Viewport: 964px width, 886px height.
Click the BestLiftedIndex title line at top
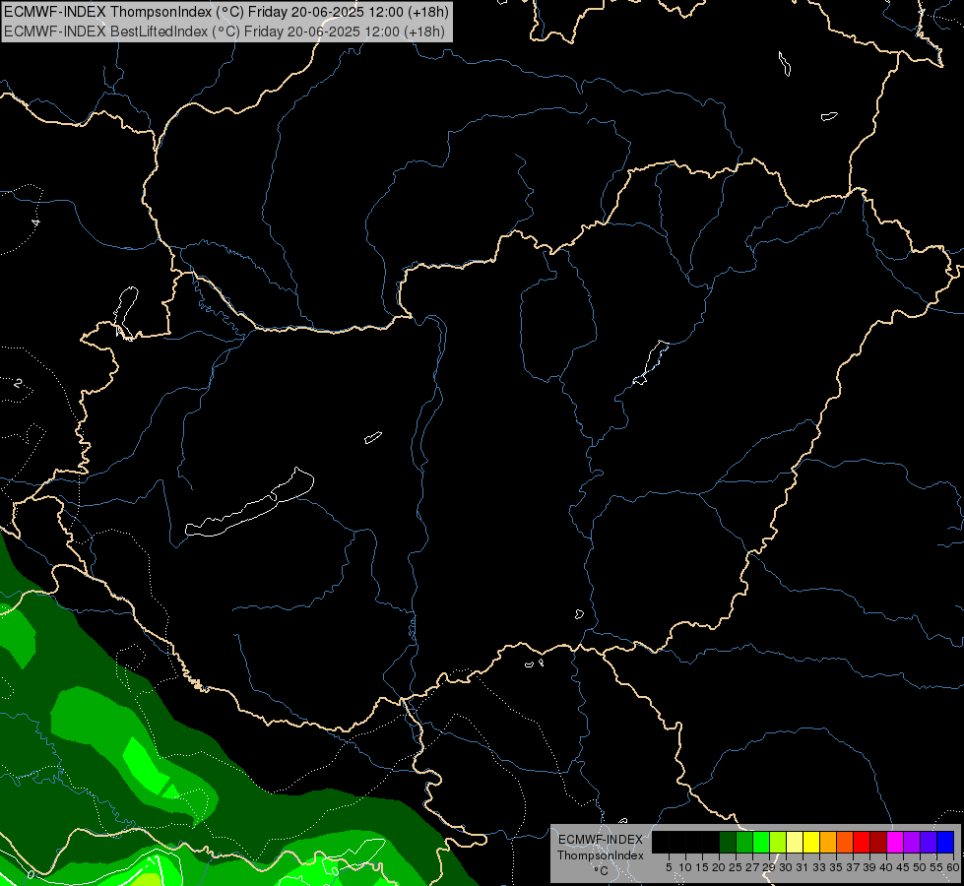click(225, 32)
